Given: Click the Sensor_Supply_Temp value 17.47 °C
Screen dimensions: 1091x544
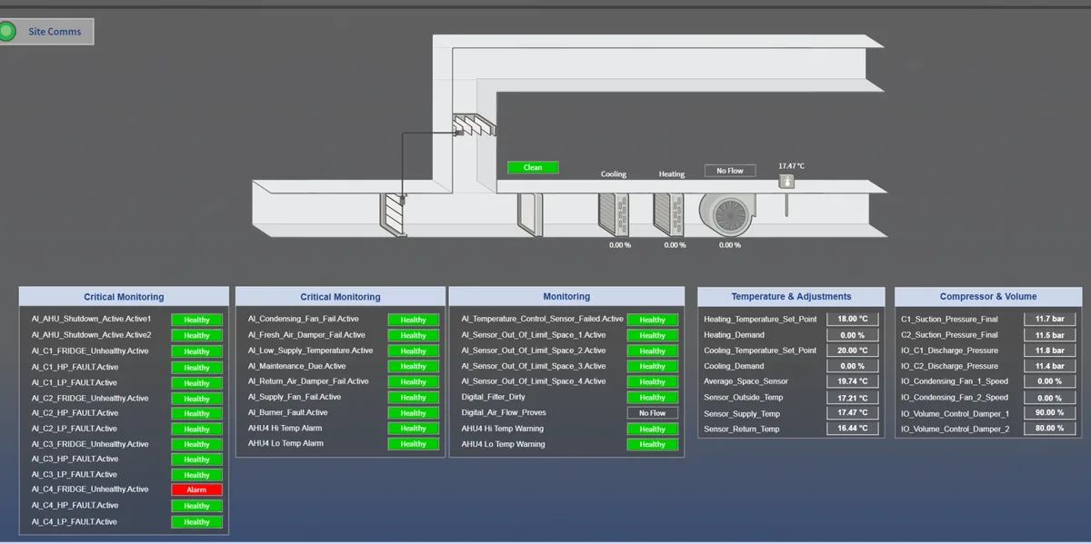Looking at the screenshot, I should (x=853, y=413).
